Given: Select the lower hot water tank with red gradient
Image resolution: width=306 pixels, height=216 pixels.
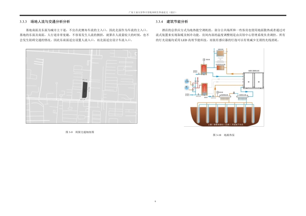Looking at the screenshot, I should [205, 88].
